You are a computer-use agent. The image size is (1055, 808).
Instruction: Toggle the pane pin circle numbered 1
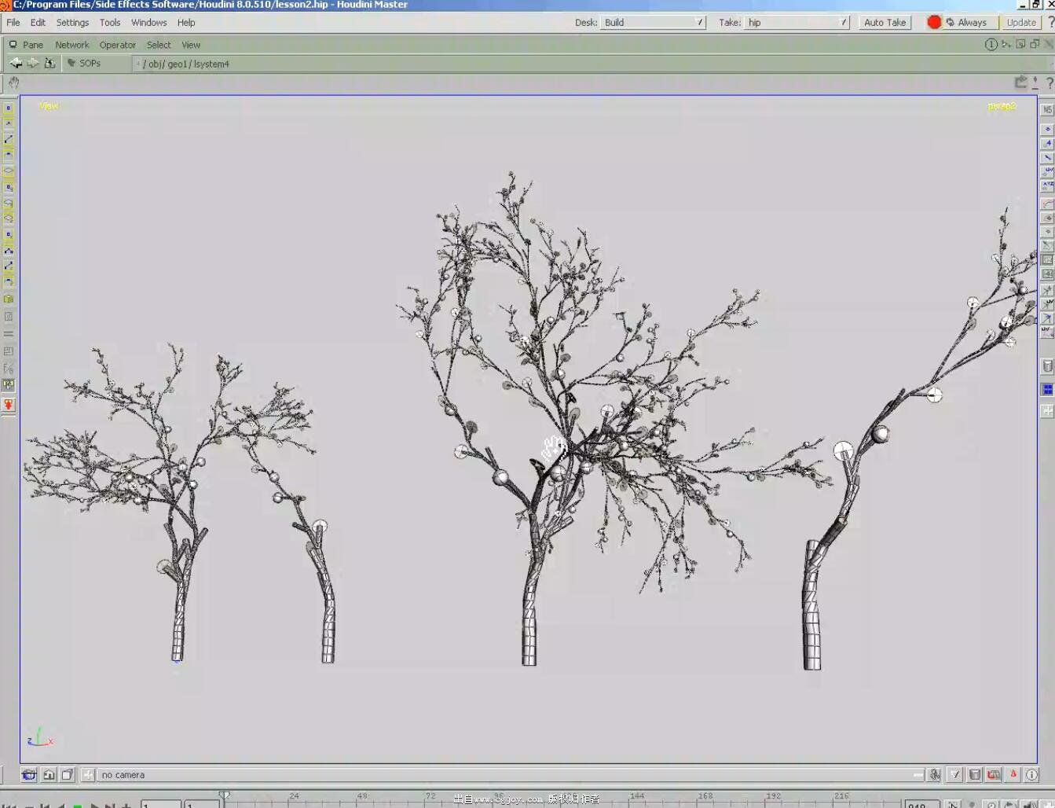(x=991, y=44)
